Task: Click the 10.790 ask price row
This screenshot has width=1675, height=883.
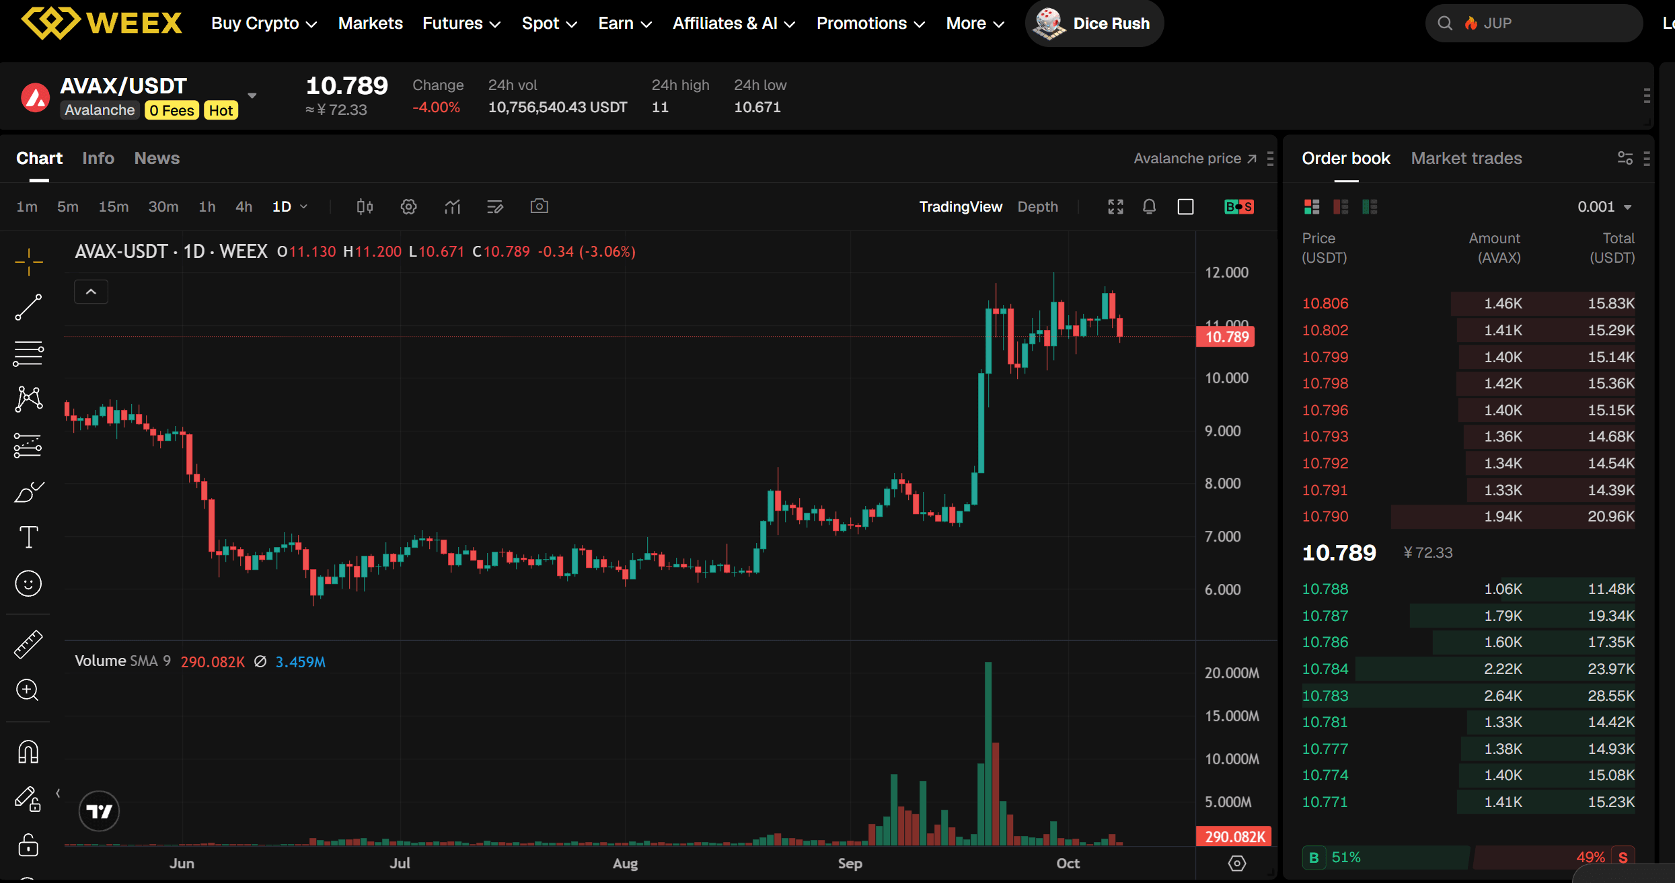Action: pos(1468,517)
